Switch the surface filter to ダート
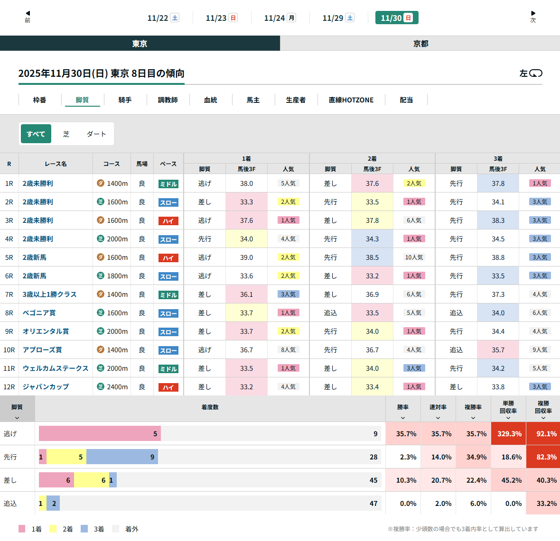The image size is (560, 541). coord(96,134)
